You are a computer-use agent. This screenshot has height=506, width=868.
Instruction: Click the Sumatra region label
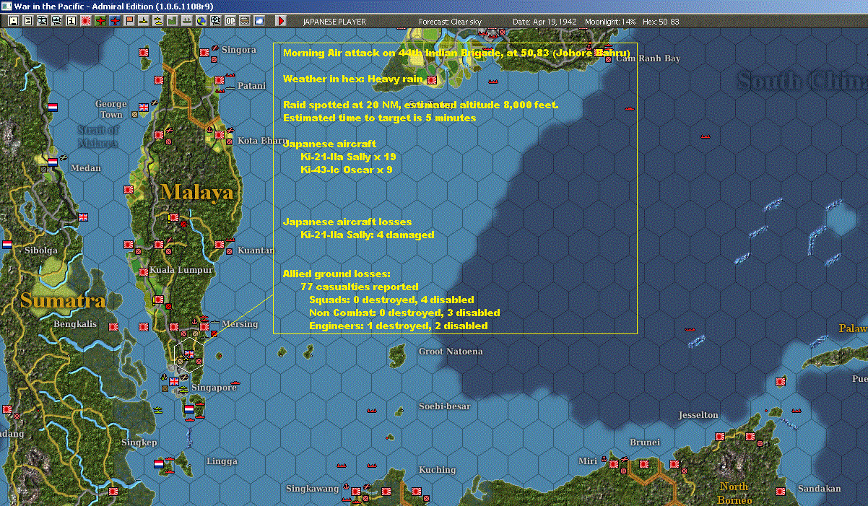(63, 300)
